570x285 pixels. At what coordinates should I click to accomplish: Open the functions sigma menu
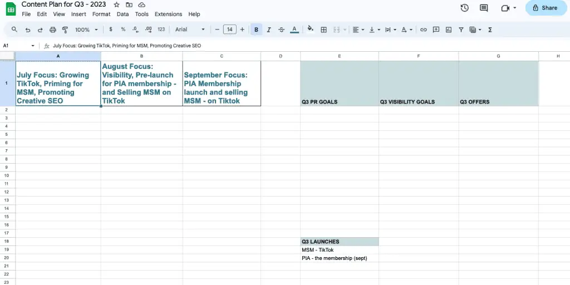pyautogui.click(x=490, y=30)
